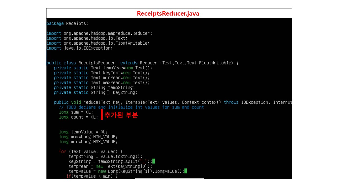Click the tempYear = new Text(keyString[0]) line

pos(110,167)
